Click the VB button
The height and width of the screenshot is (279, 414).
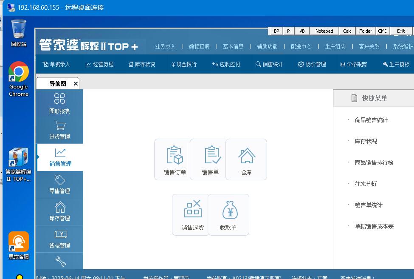pyautogui.click(x=302, y=31)
